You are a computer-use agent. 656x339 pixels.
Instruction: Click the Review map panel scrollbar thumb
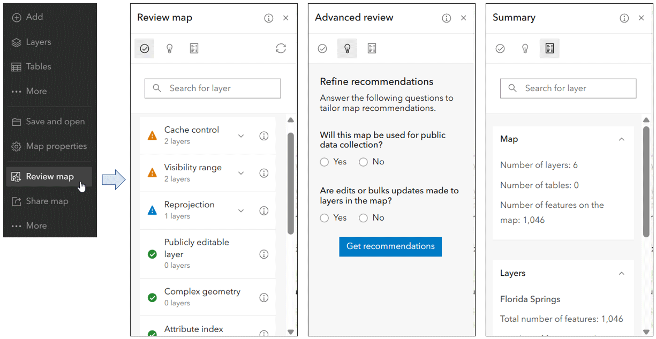tap(291, 183)
